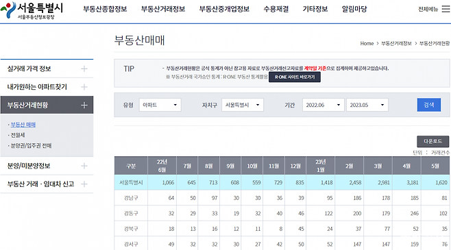The height and width of the screenshot is (250, 451).
Task: Expand 내가원하는 아파트찾기 plus icon
Action: tap(84, 87)
